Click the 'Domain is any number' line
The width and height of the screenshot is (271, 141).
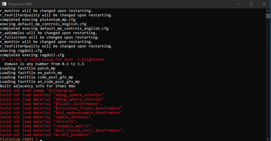[44, 64]
